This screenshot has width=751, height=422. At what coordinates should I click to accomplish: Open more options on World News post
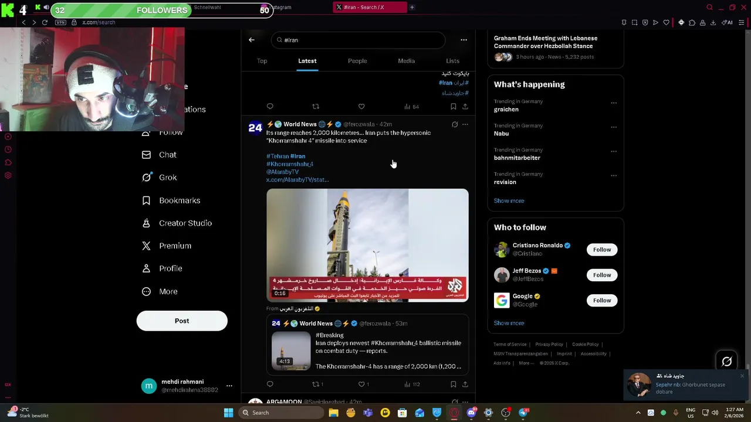[x=465, y=124]
